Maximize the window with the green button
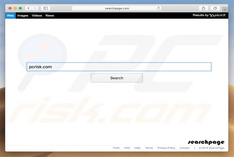This screenshot has height=157, width=234. 20,8
